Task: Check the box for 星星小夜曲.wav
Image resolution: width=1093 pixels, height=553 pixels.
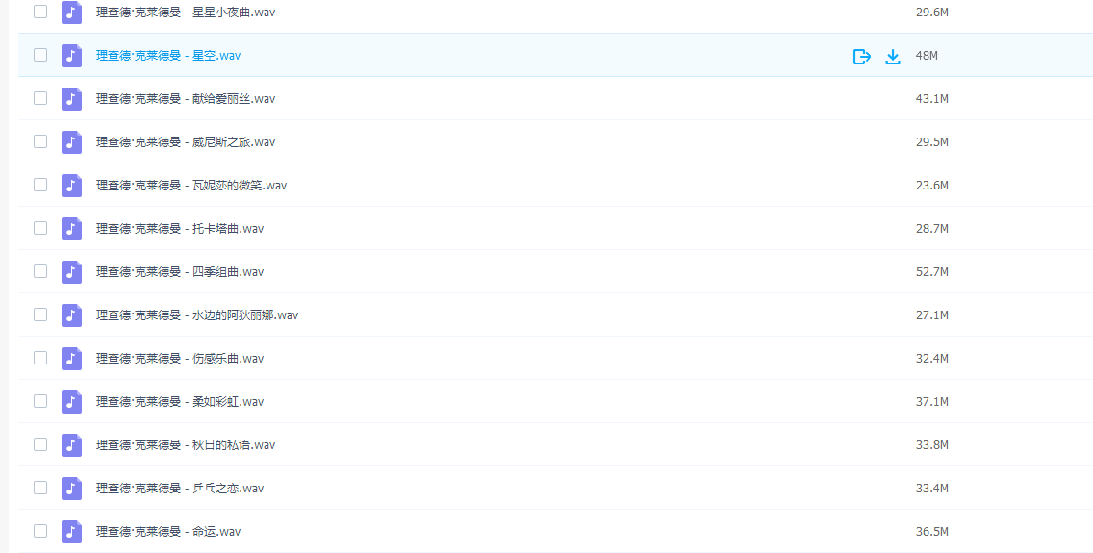Action: tap(40, 12)
